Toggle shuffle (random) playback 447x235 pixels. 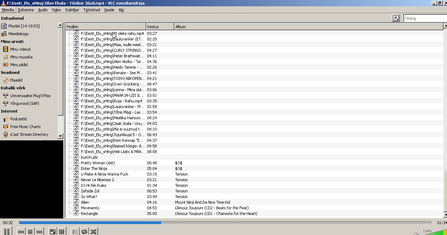point(93,232)
